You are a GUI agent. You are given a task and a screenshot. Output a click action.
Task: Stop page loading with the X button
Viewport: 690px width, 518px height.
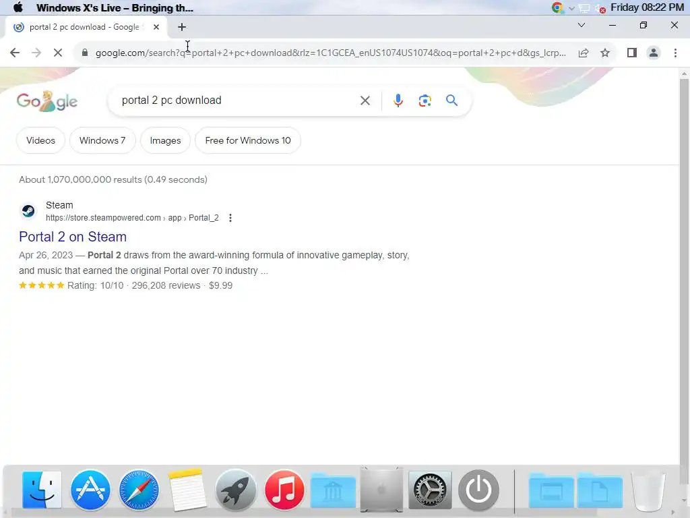(58, 53)
